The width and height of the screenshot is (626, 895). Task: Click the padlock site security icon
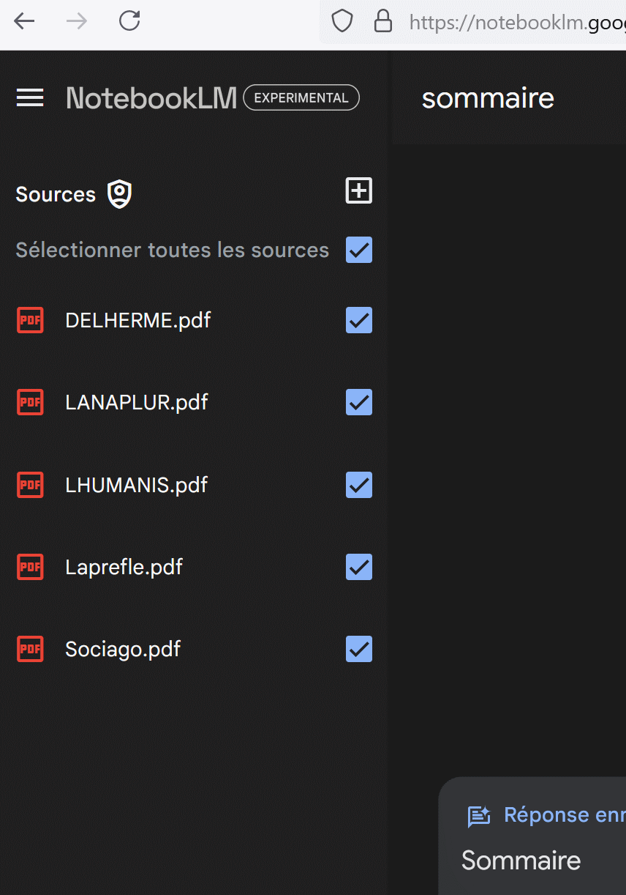383,21
